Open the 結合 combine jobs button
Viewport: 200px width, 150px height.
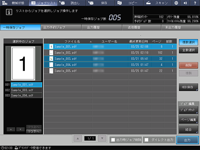point(188,130)
